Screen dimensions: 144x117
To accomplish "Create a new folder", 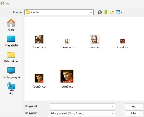I will pyautogui.click(x=112, y=12).
